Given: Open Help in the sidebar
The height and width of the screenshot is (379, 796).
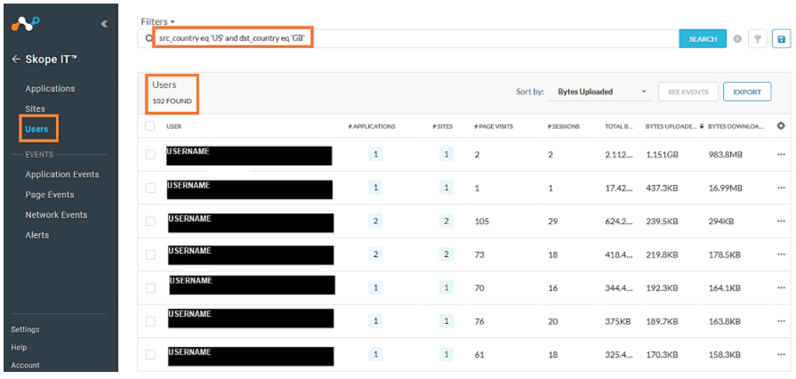Looking at the screenshot, I should click(19, 348).
